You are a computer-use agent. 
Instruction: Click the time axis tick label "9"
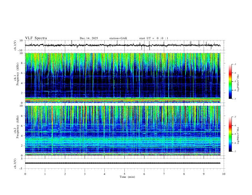[x=204, y=174]
